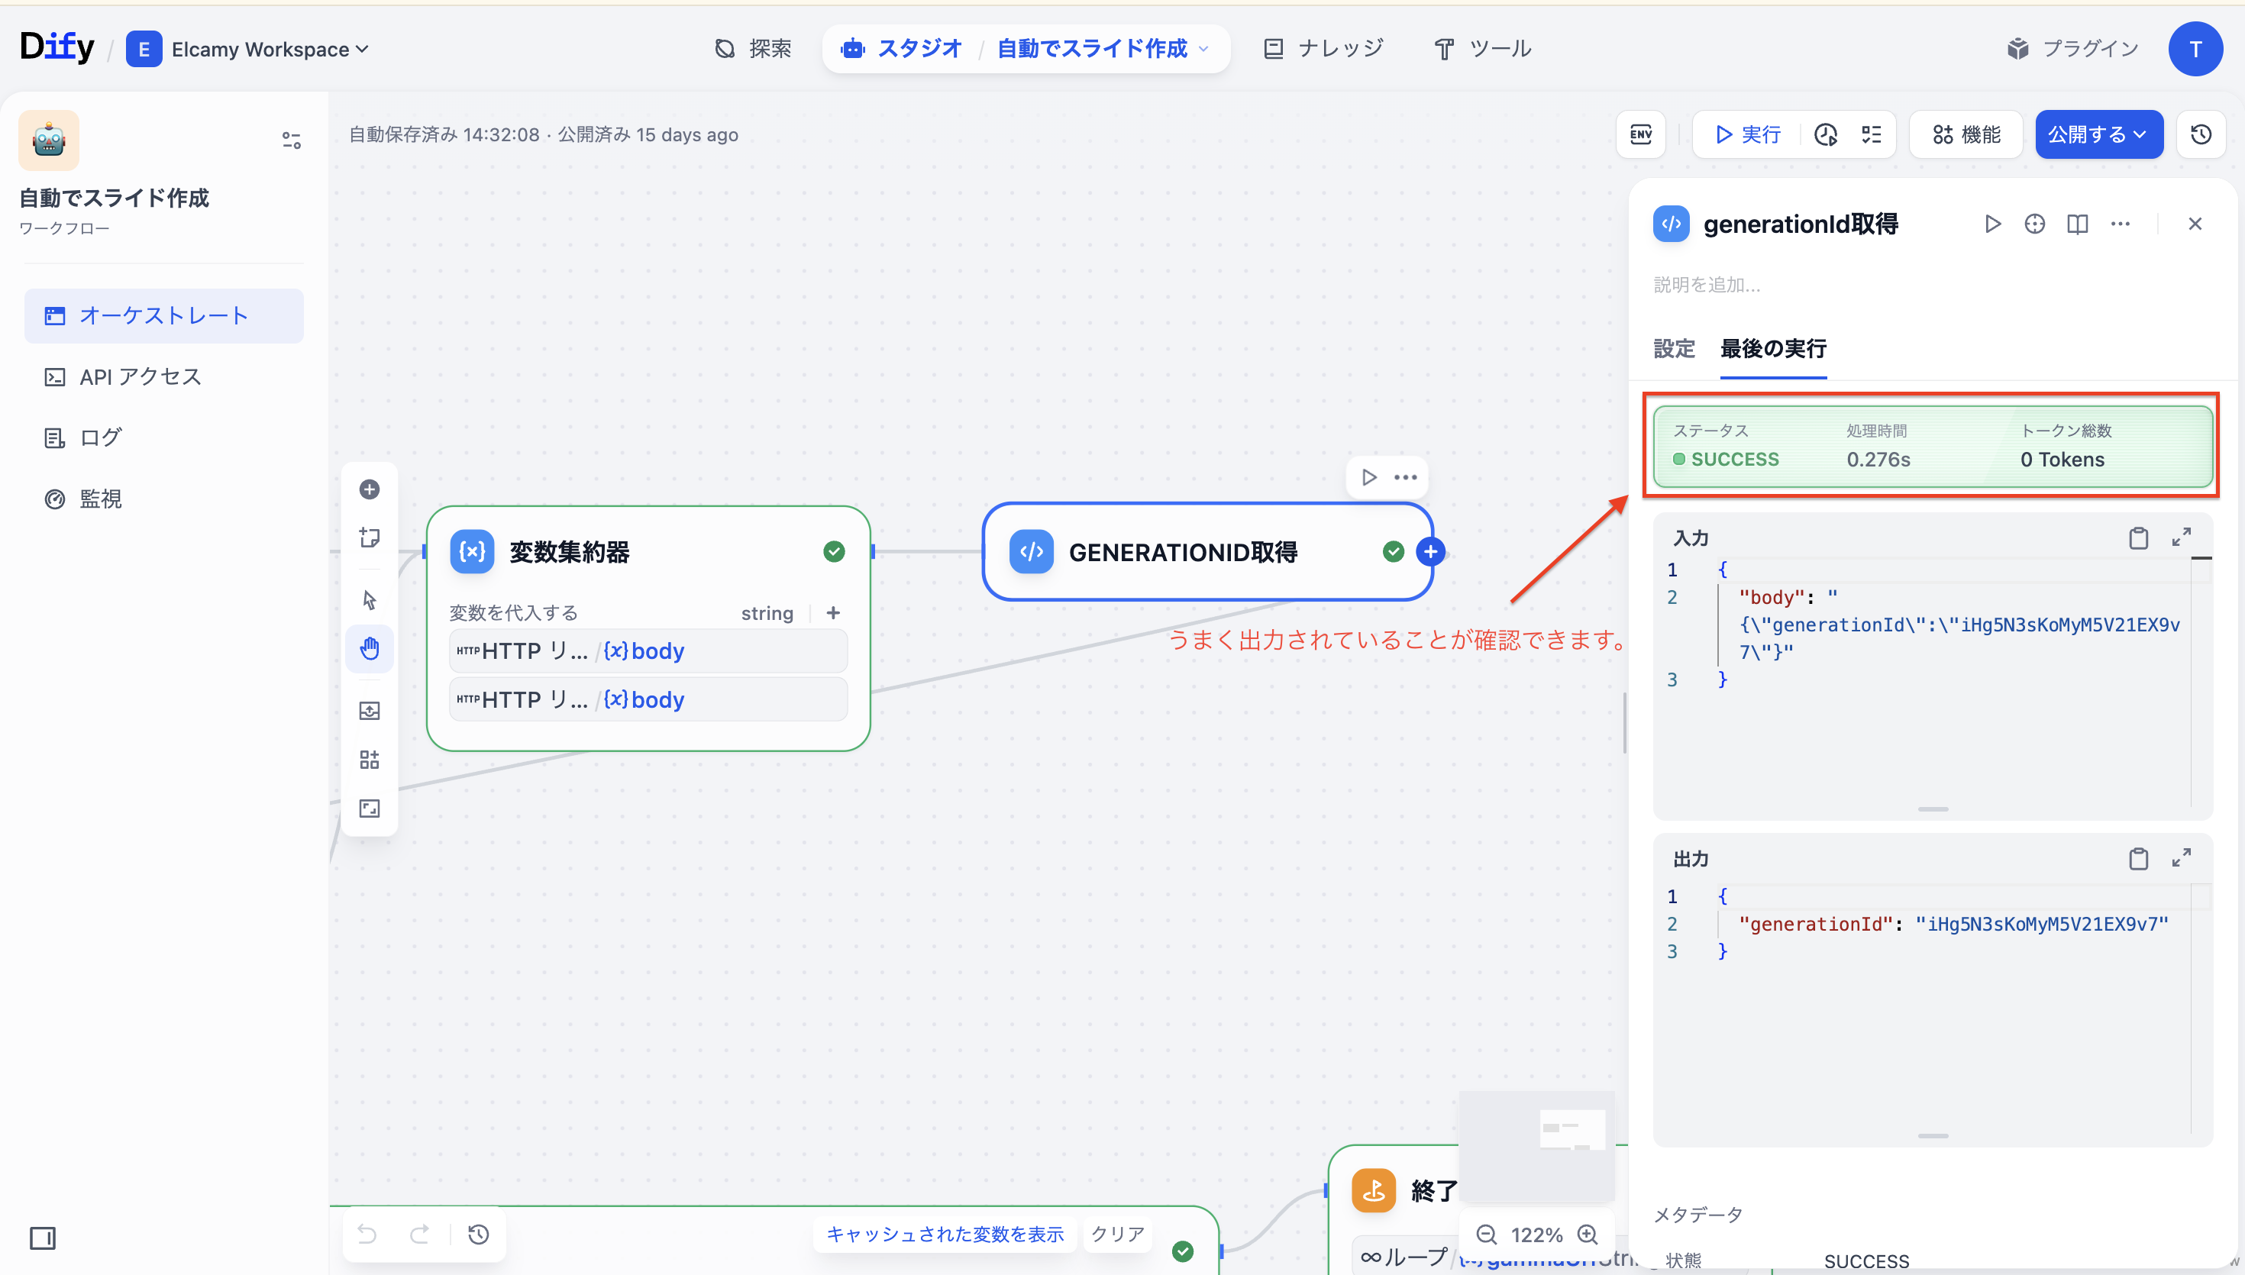Select the hand pan tool

point(370,648)
